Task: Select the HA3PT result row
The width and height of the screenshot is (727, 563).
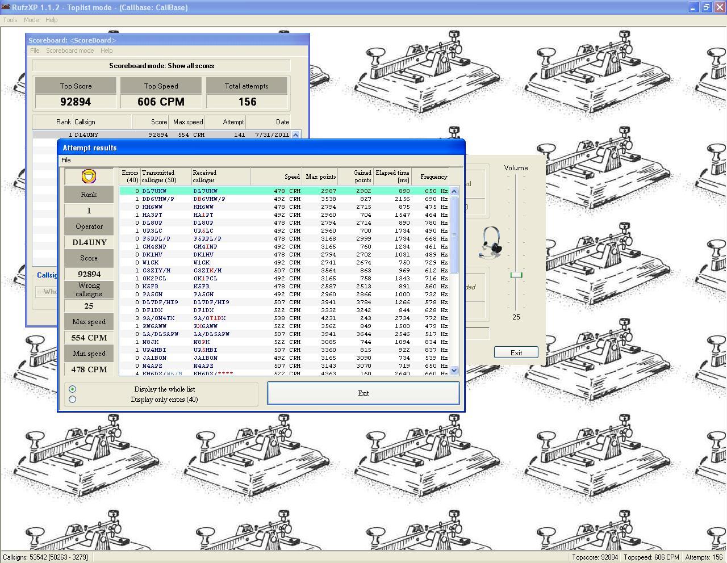Action: tap(285, 215)
